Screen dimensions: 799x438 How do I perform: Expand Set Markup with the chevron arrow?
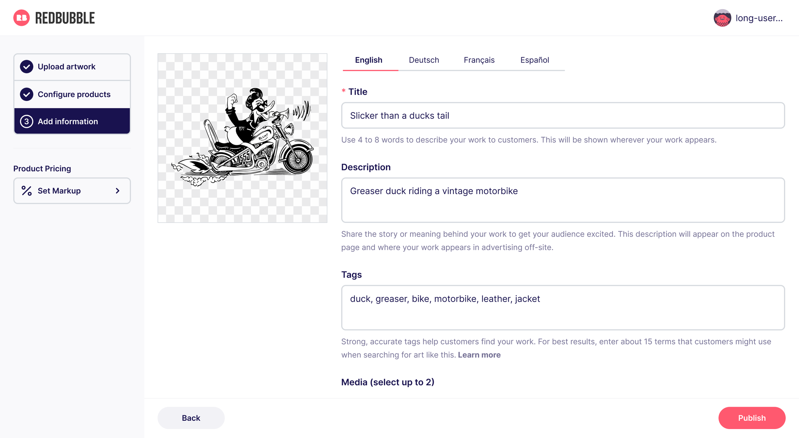coord(118,191)
